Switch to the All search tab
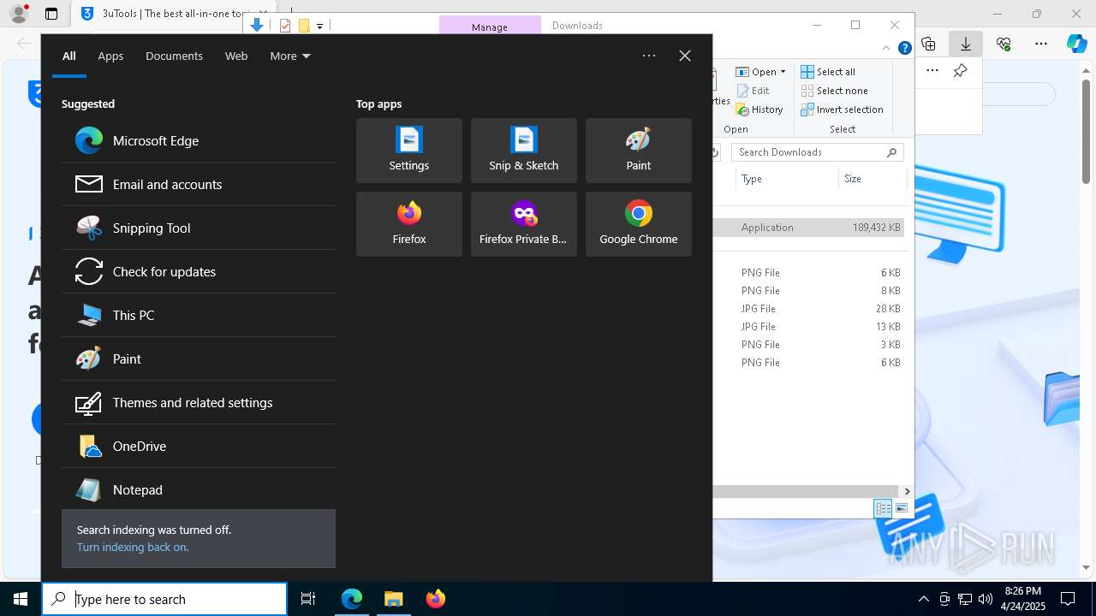Screen dimensions: 1096x616 pos(69,56)
